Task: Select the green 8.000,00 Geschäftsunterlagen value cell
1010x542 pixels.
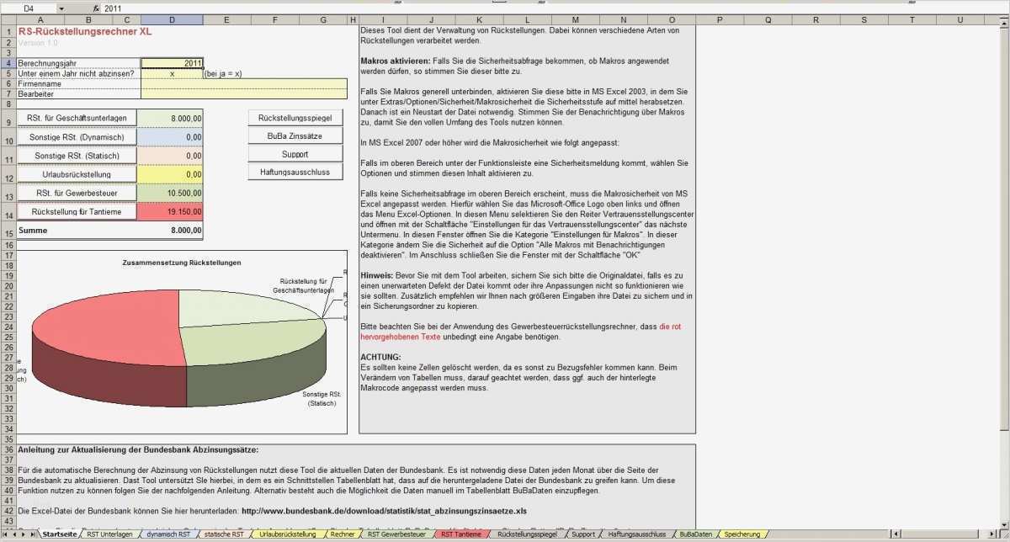Action: point(172,119)
